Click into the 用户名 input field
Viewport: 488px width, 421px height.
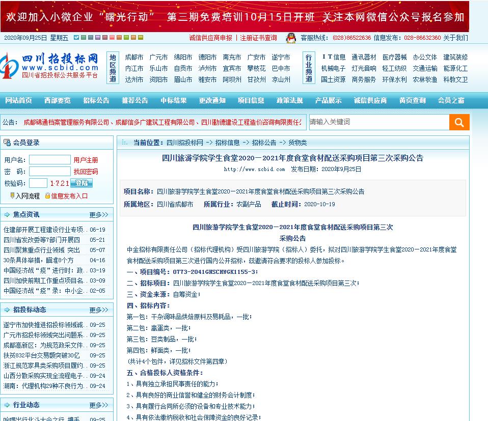point(50,160)
